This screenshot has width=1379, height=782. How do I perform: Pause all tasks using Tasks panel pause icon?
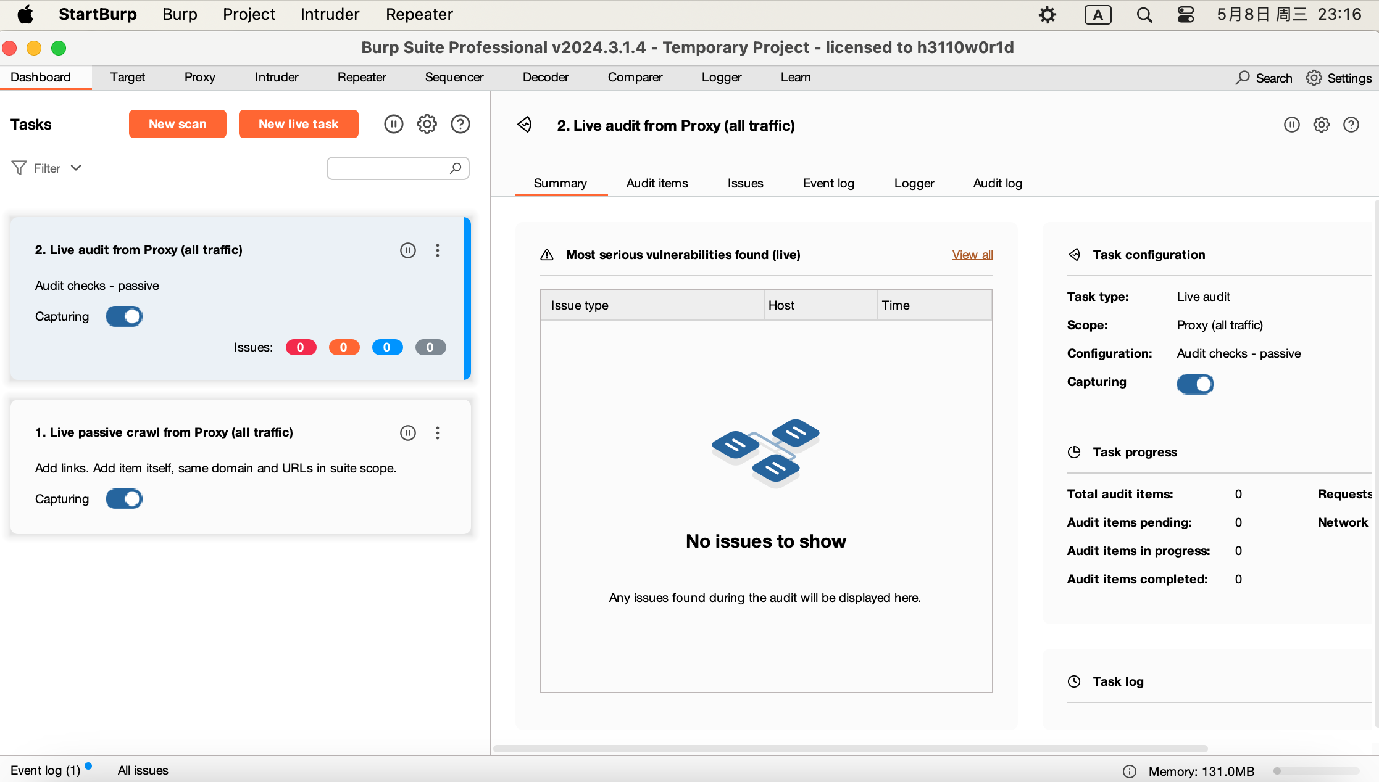coord(393,124)
